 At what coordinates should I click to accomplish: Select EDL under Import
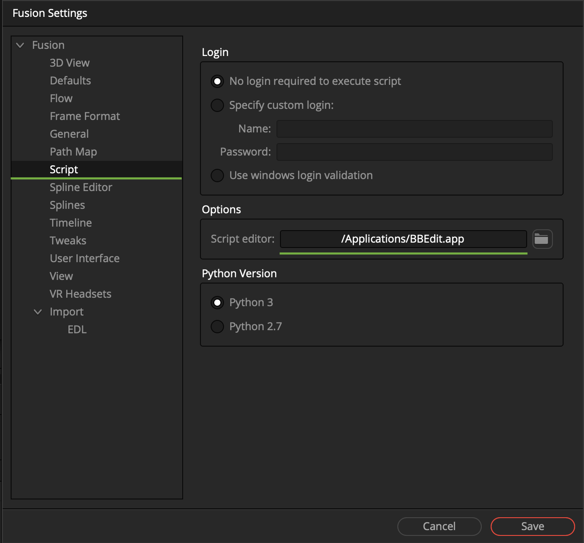click(x=77, y=330)
